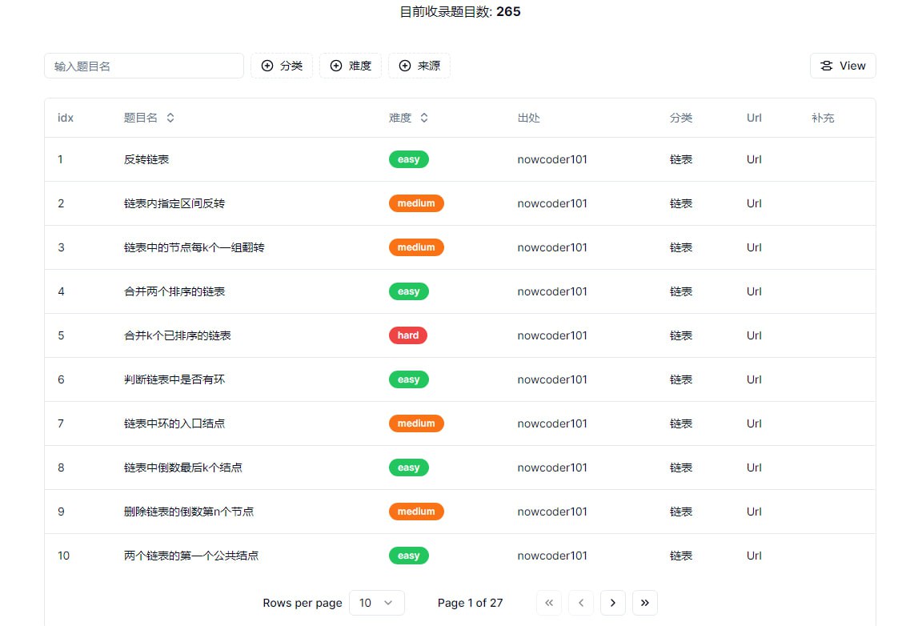The height and width of the screenshot is (626, 898).
Task: Open the 分类 filter button
Action: (x=282, y=66)
